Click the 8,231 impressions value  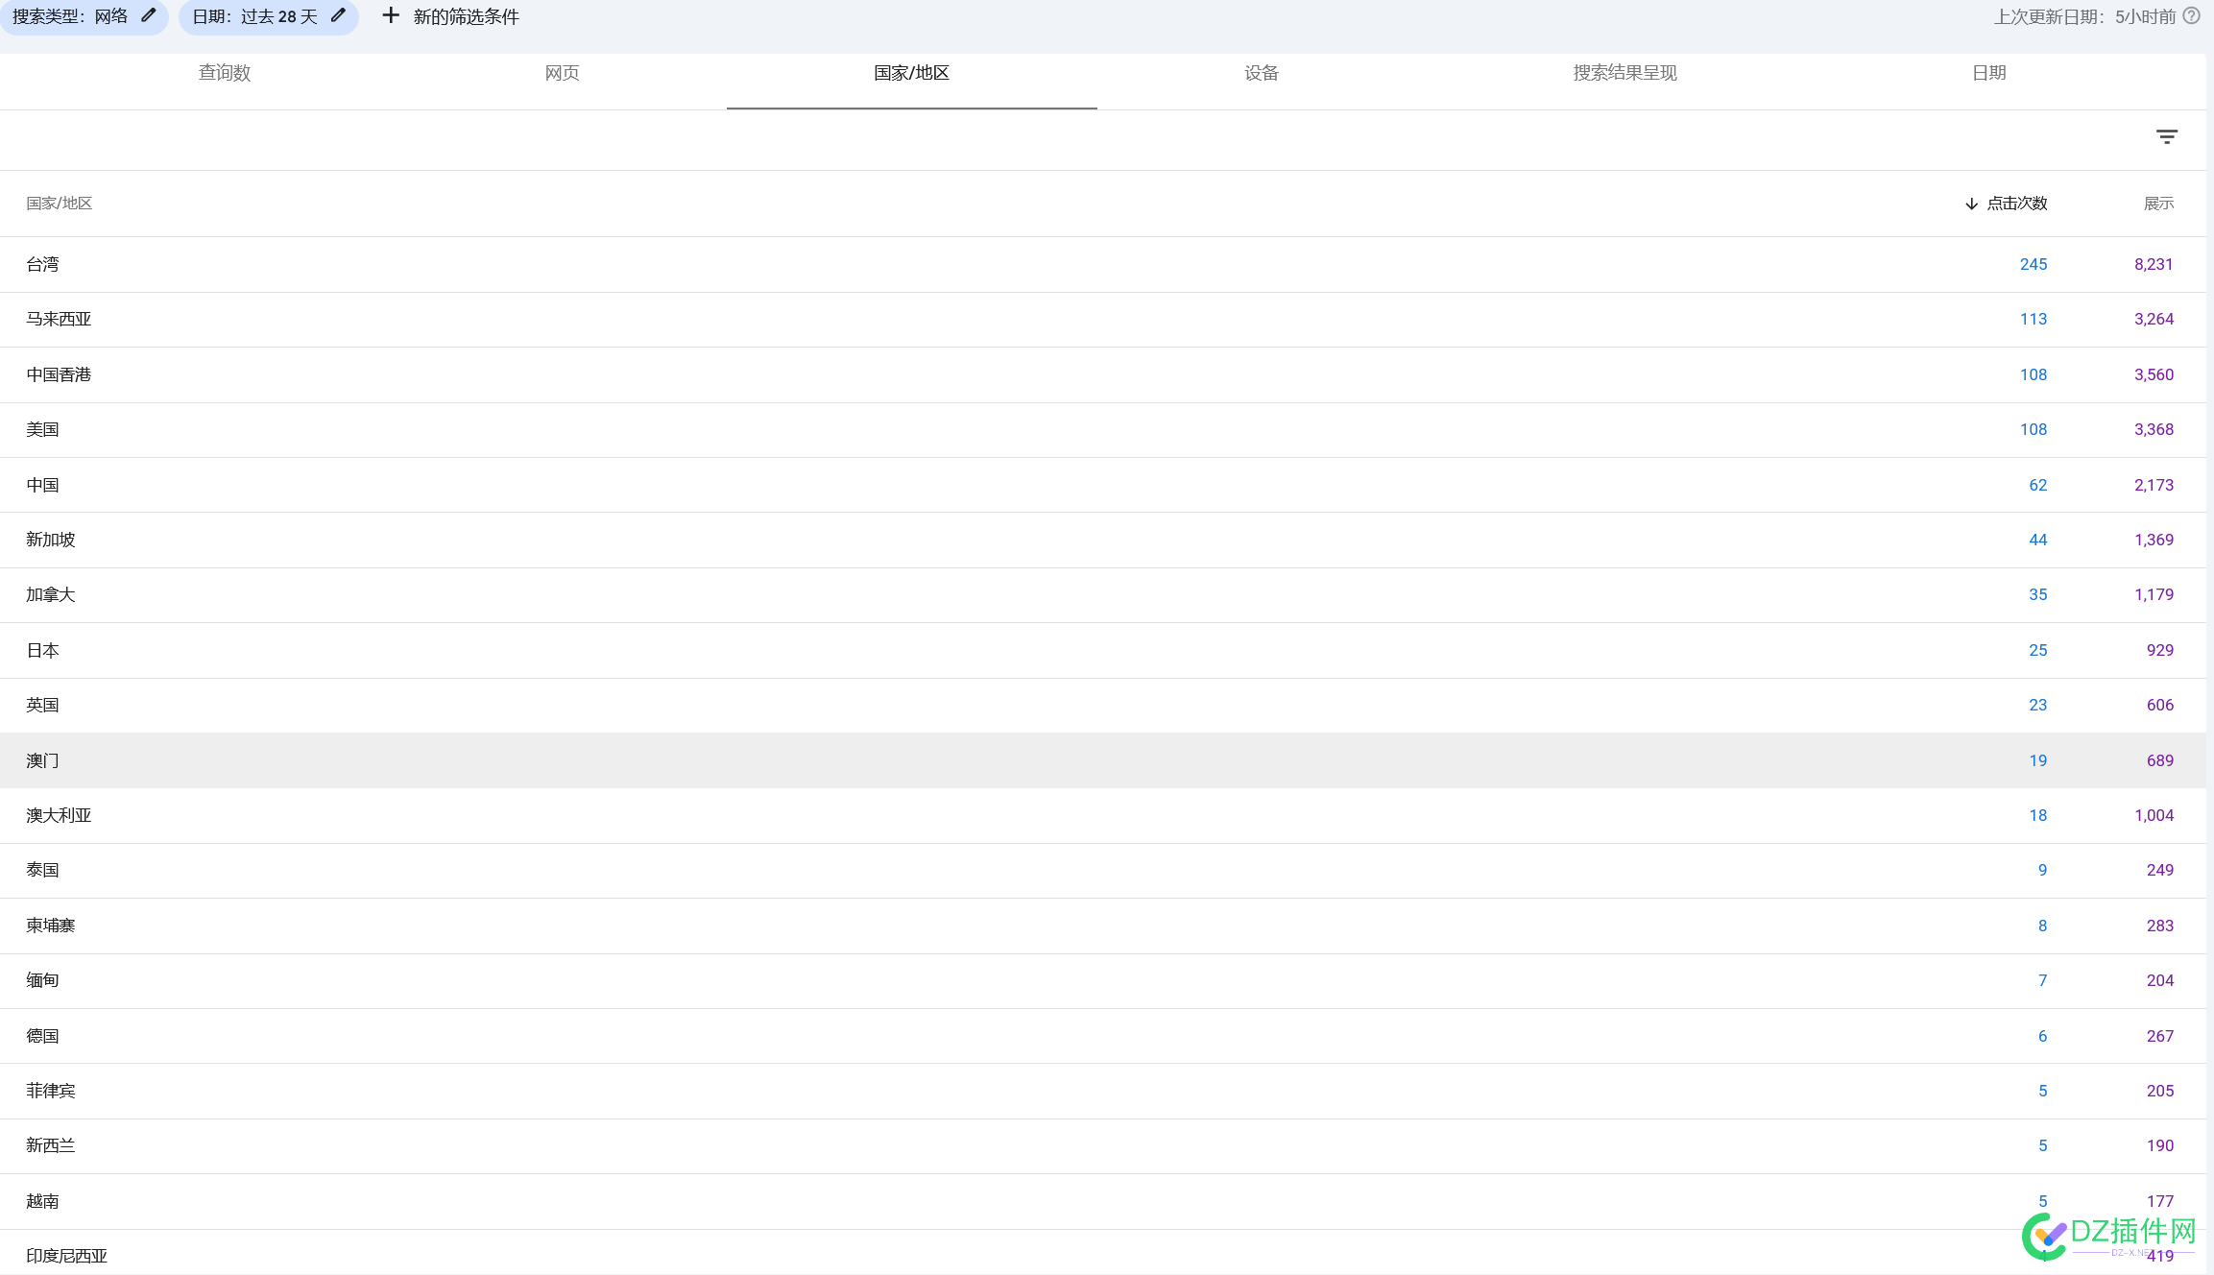pyautogui.click(x=2154, y=264)
